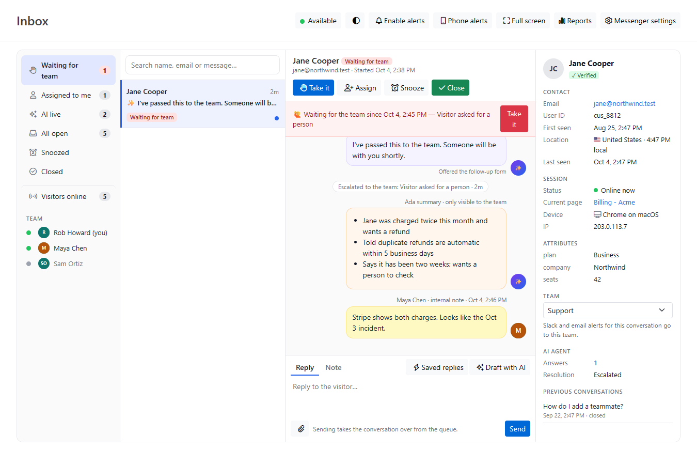Click AI avatar beside passed-to-team message
697x465 pixels.
pos(518,168)
